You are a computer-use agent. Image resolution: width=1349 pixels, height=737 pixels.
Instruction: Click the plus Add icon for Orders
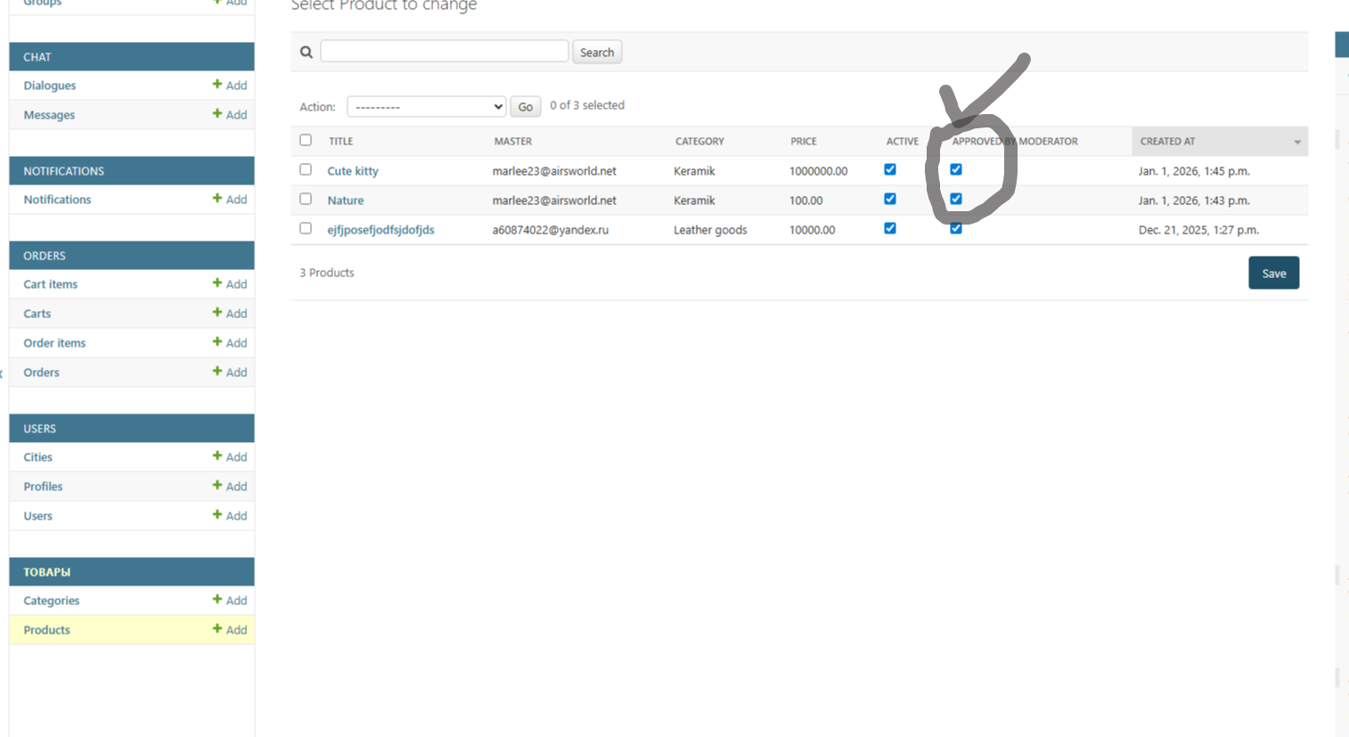(217, 372)
